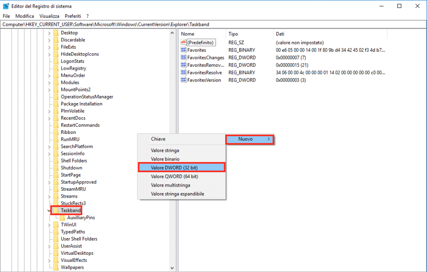This screenshot has width=427, height=272.
Task: Click the REG_SZ type cell
Action: 236,43
